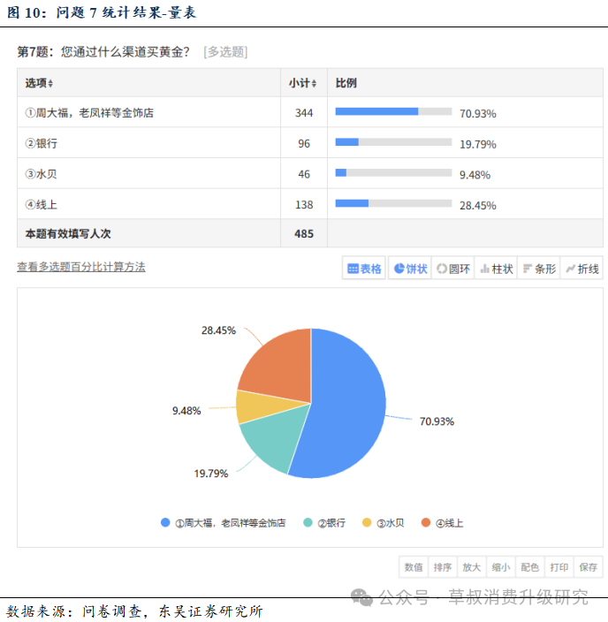Click the blue pie slice 70.93%
Viewport: 608px width, 622px height.
click(x=346, y=405)
